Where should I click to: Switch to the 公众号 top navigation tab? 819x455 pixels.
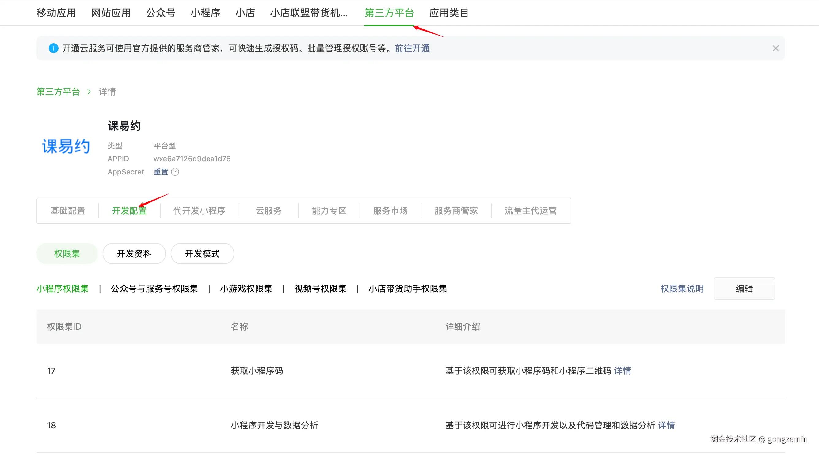(161, 13)
